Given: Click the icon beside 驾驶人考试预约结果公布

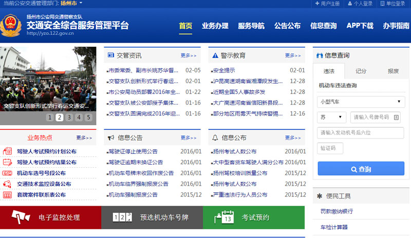Looking at the screenshot, I should tap(7, 162).
